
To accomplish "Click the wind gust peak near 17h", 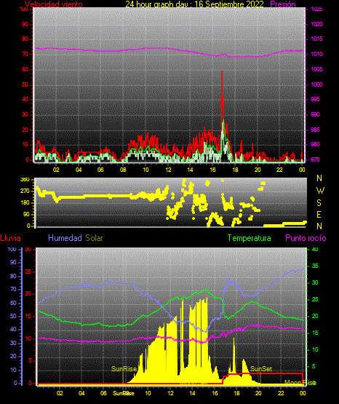I will (222, 72).
